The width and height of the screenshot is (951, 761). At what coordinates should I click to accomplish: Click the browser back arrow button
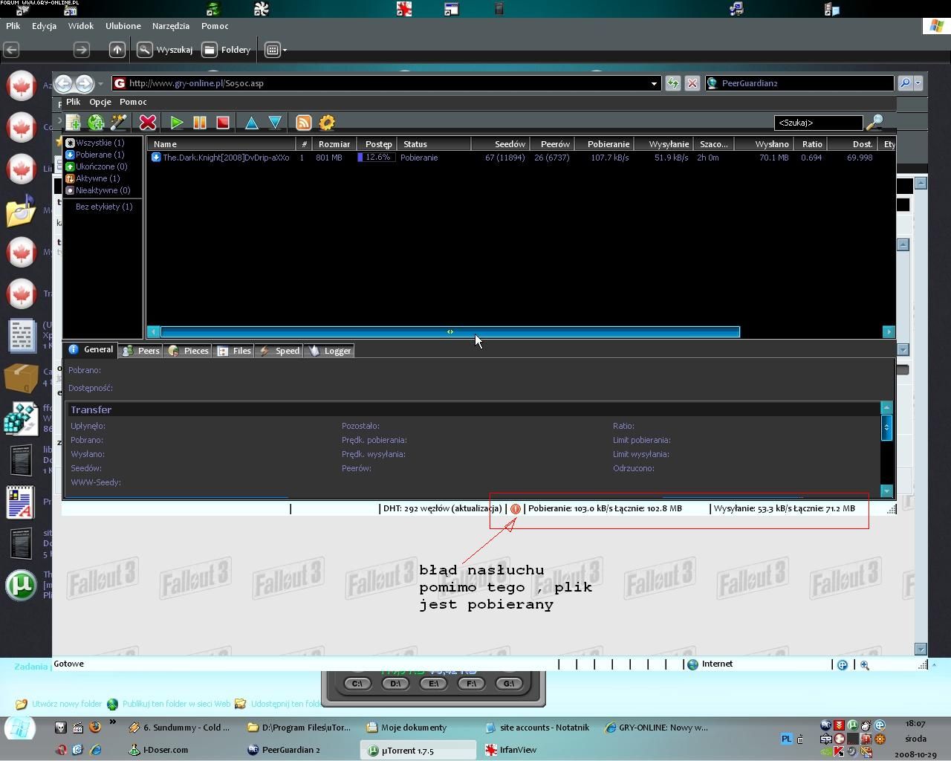click(x=64, y=83)
